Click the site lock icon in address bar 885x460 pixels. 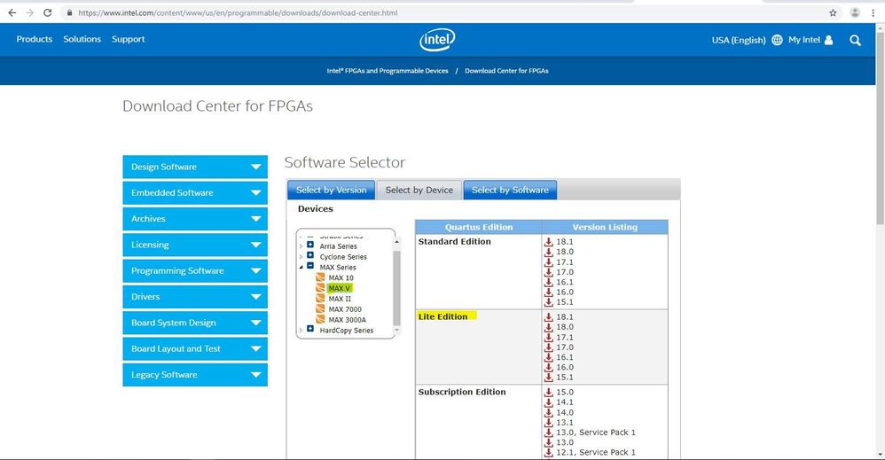69,12
